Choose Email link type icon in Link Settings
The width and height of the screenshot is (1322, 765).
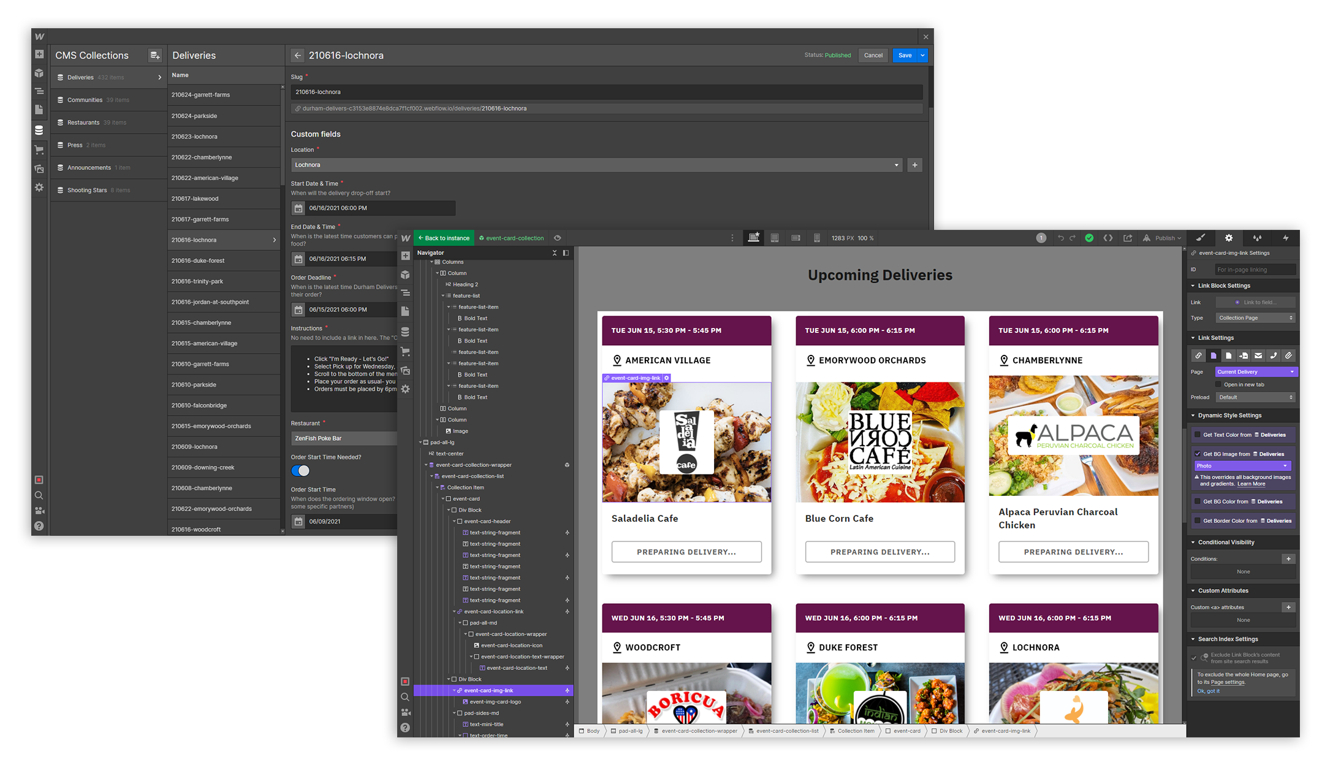(x=1258, y=356)
